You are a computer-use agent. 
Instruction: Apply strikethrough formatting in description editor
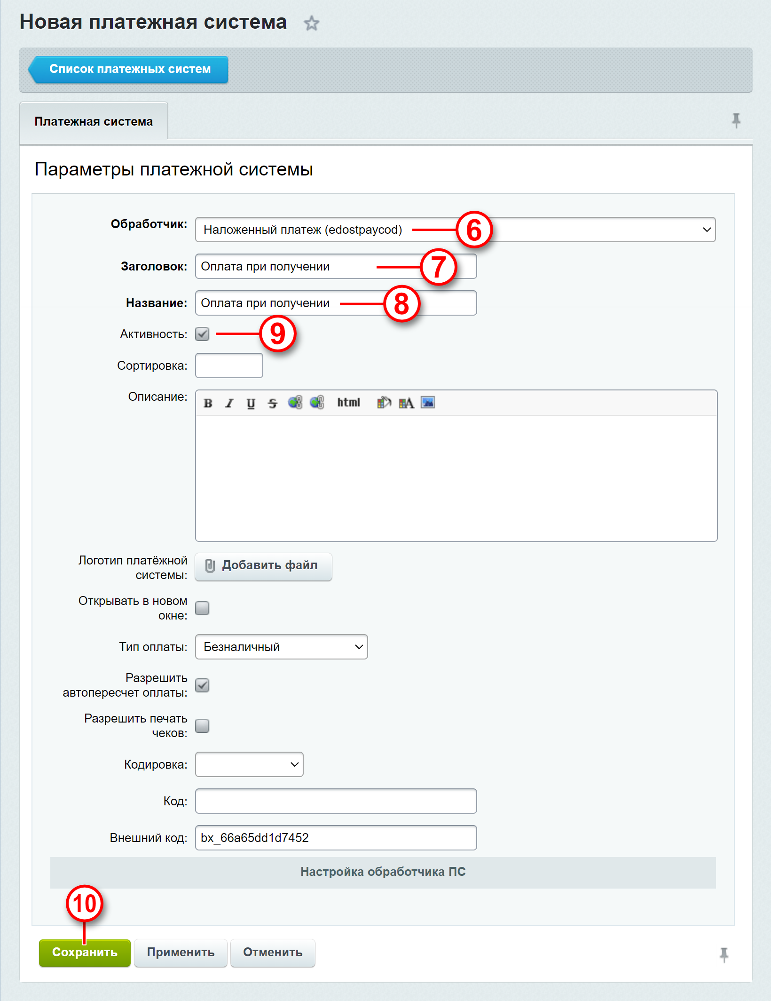click(x=273, y=403)
